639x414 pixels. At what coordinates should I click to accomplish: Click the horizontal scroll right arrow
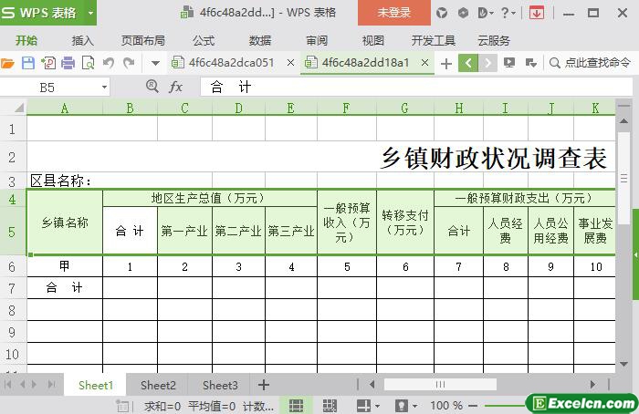pyautogui.click(x=592, y=384)
